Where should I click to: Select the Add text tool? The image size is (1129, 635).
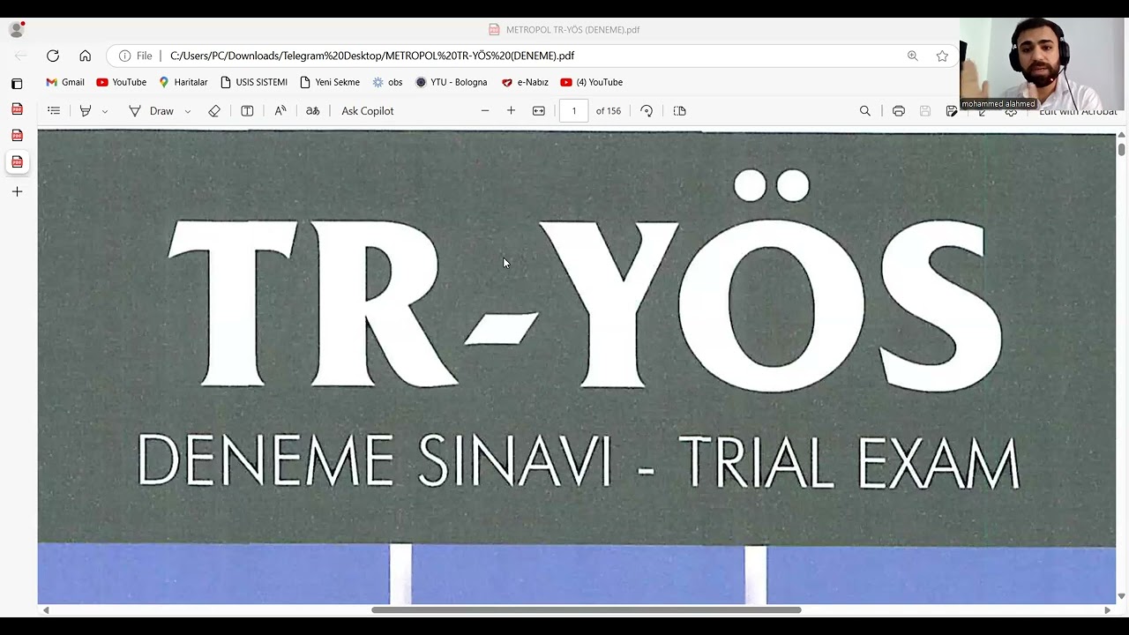[x=247, y=111]
